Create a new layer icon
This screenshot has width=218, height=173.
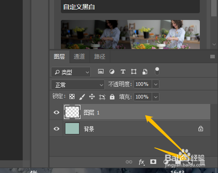point(190,162)
